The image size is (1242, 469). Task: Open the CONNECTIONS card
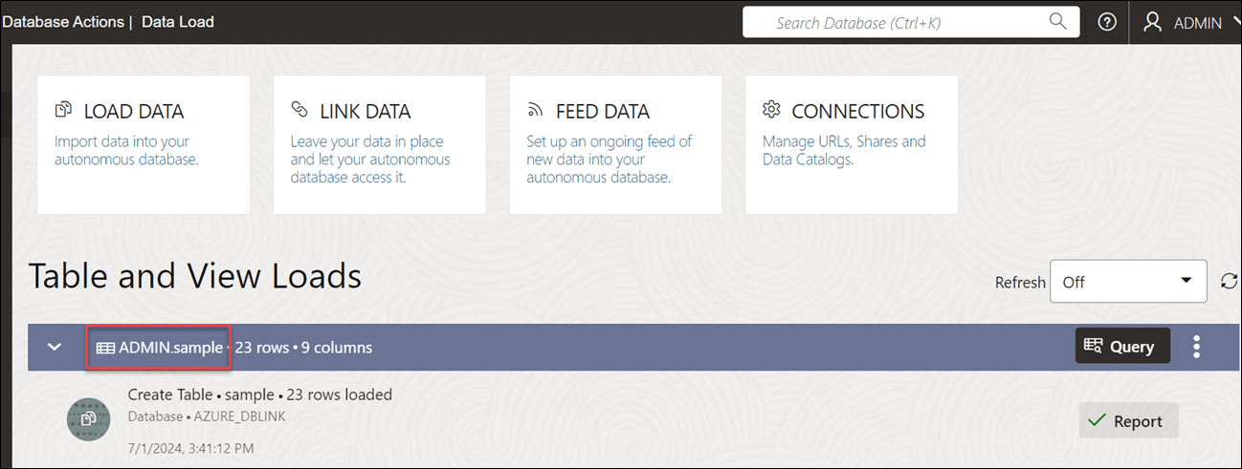[x=852, y=144]
